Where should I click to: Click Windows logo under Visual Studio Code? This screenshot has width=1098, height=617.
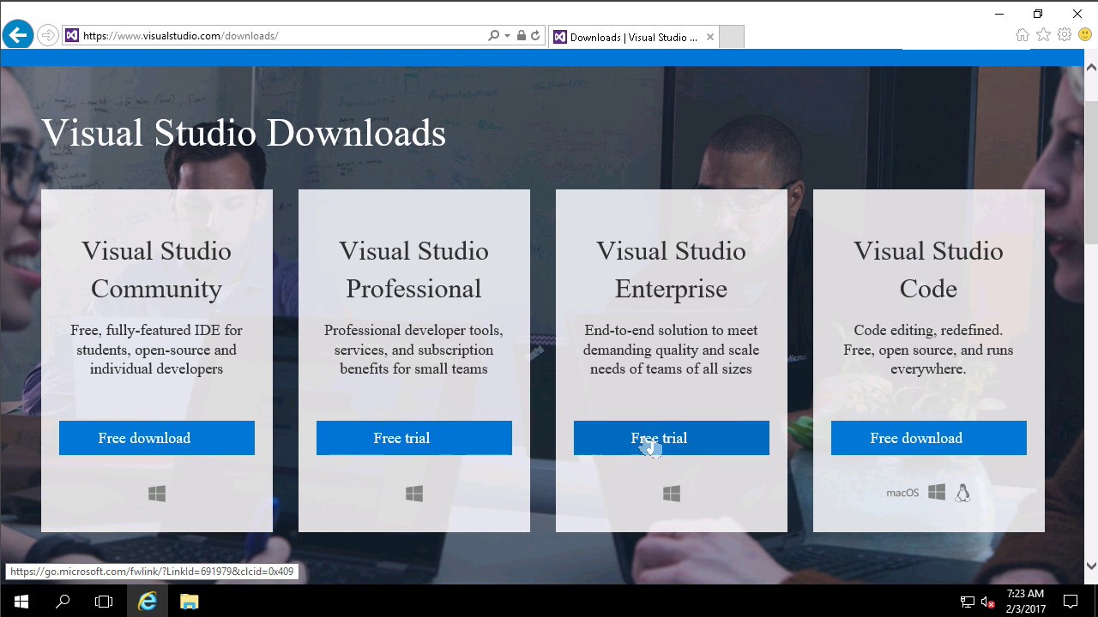937,492
